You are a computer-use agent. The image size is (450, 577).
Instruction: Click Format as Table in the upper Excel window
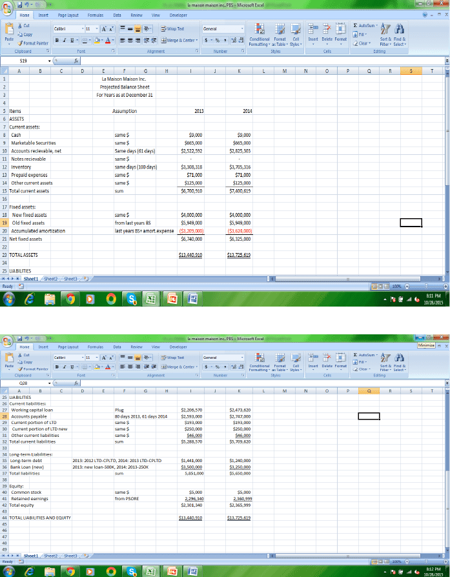(280, 35)
